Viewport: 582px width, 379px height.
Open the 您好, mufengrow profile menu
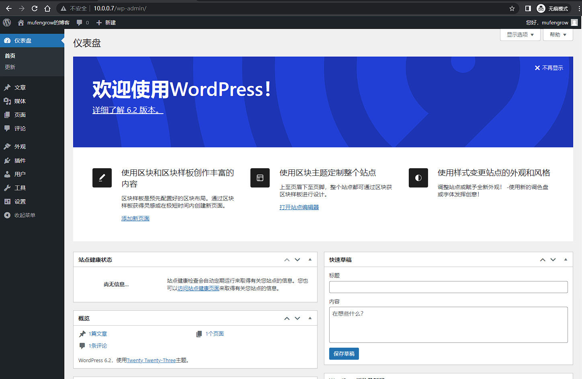552,22
